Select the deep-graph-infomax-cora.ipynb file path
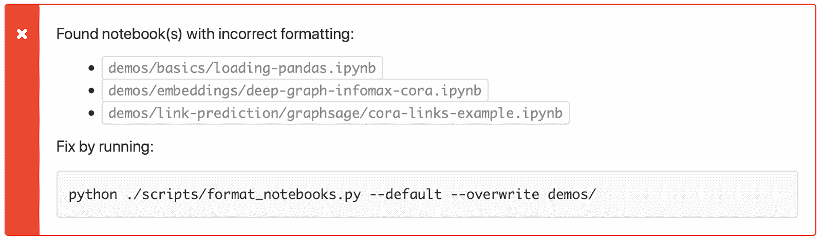 click(x=294, y=90)
